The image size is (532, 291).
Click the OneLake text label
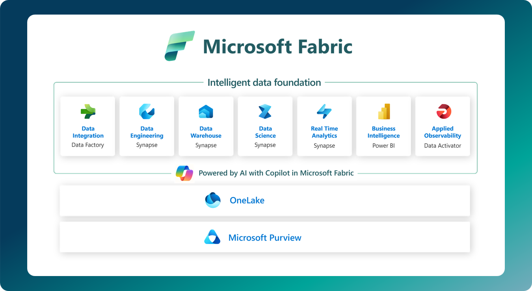coord(247,200)
